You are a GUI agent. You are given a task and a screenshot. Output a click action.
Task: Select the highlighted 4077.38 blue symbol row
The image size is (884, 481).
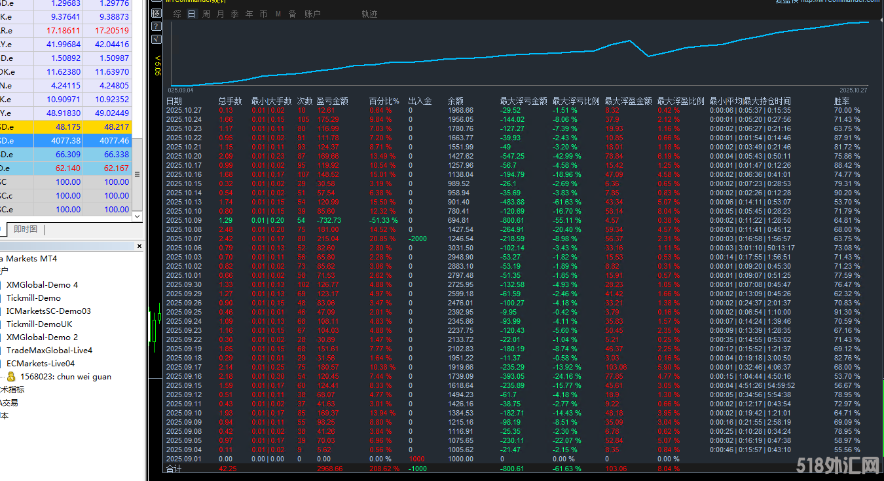[65, 140]
